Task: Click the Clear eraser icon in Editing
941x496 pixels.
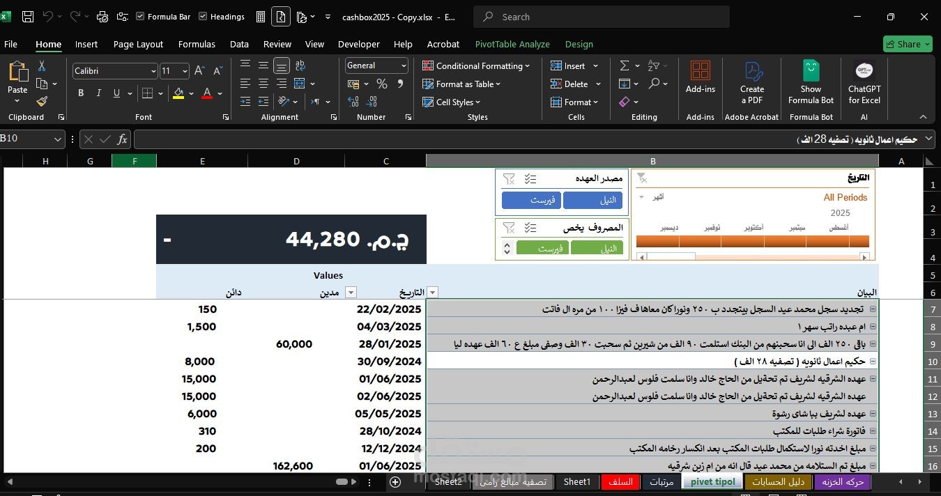Action: pos(625,102)
